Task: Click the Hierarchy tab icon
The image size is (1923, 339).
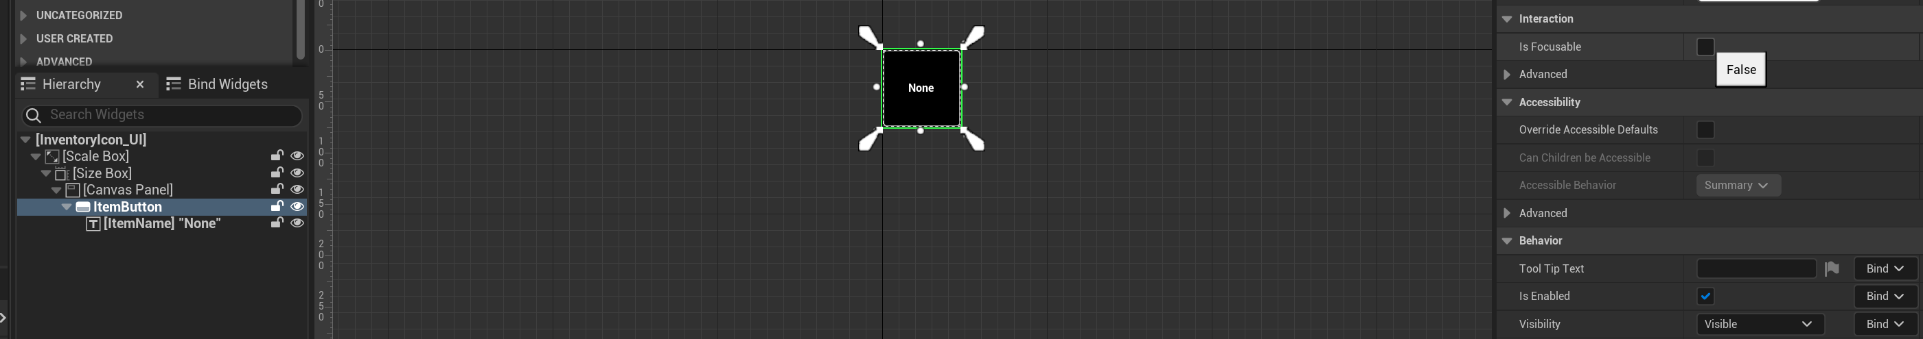Action: click(x=28, y=84)
